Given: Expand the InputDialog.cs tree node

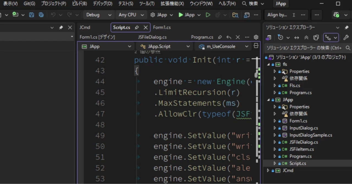Looking at the screenshot, I should (x=275, y=128).
